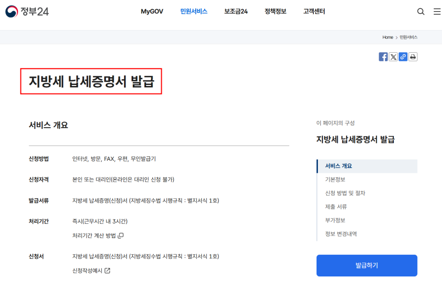Open the hamburger menu icon
Viewport: 442px width, 287px height.
[x=437, y=12]
